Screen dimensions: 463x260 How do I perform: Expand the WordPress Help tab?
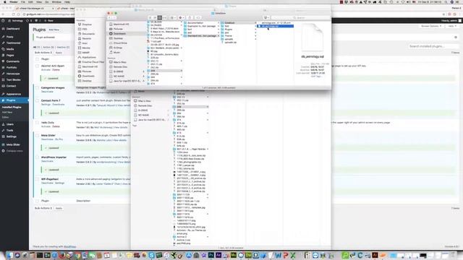(x=452, y=26)
